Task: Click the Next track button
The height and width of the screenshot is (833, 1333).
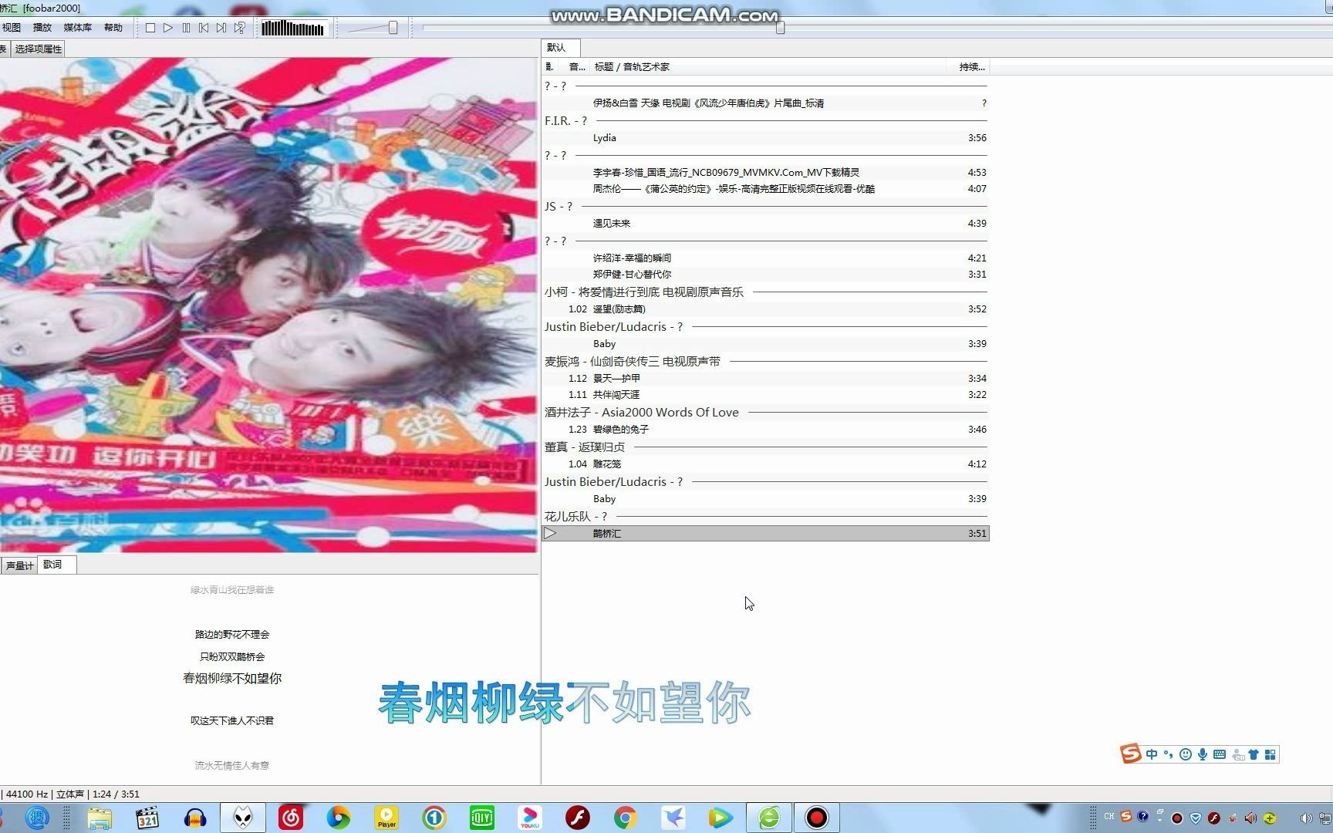Action: 221,28
